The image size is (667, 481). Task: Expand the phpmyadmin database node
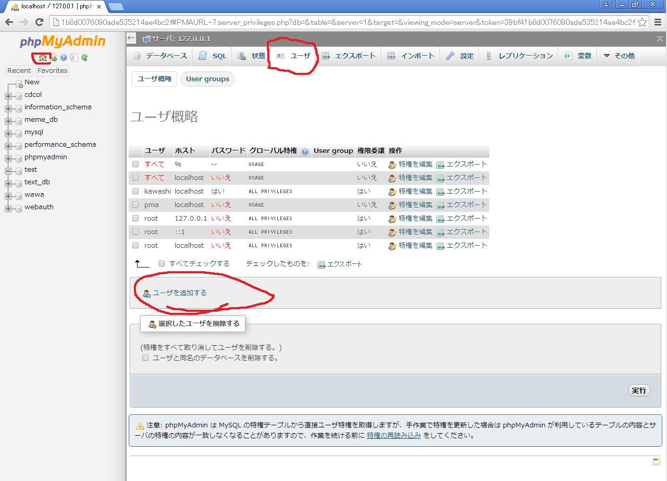pos(8,158)
